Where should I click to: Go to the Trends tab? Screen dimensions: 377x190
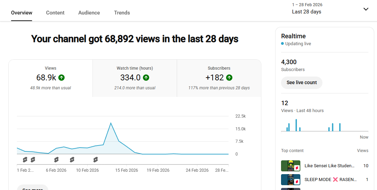pyautogui.click(x=122, y=13)
